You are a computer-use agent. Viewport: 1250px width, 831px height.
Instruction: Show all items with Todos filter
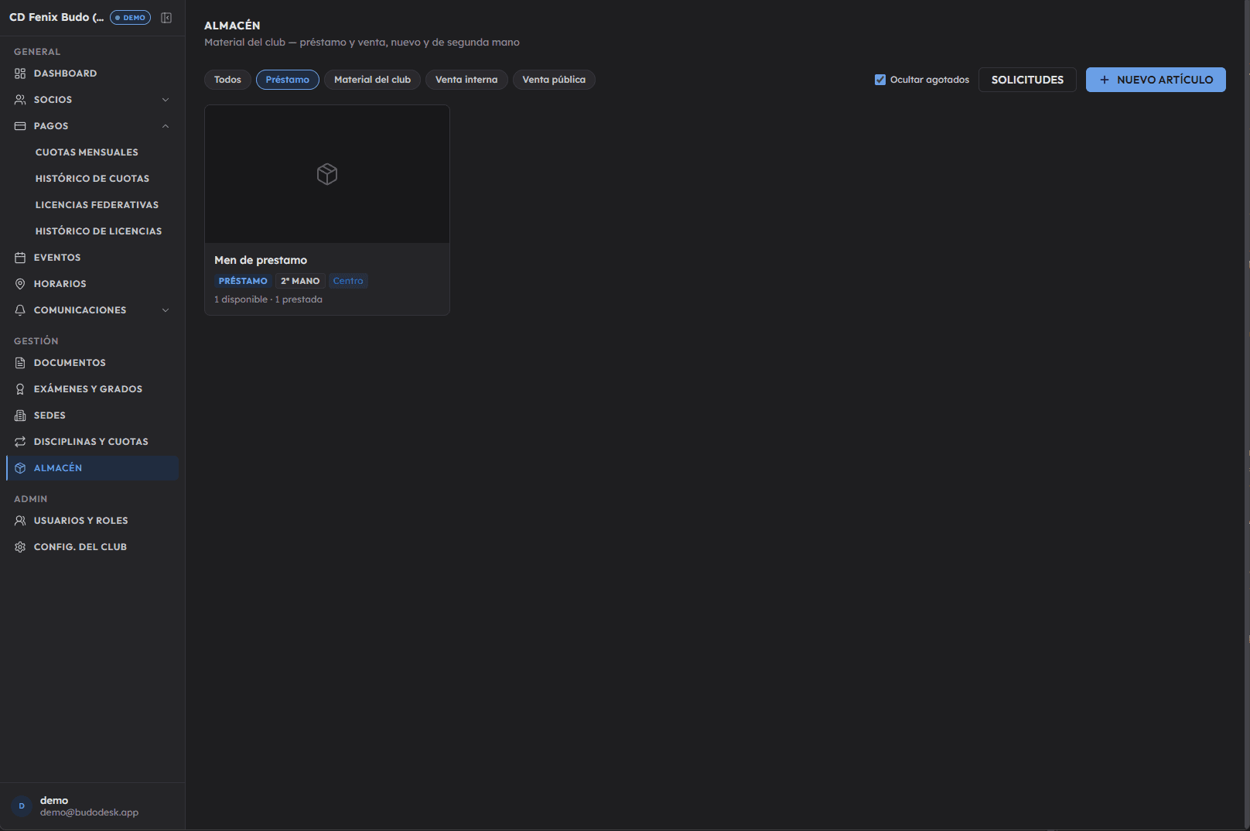click(227, 80)
